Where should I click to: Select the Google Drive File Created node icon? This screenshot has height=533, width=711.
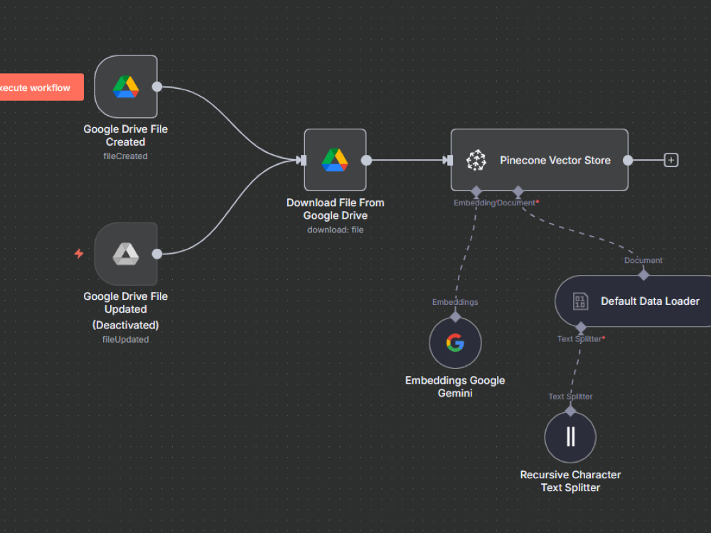pos(126,87)
